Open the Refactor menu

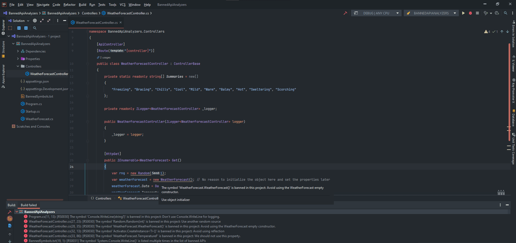(x=69, y=5)
